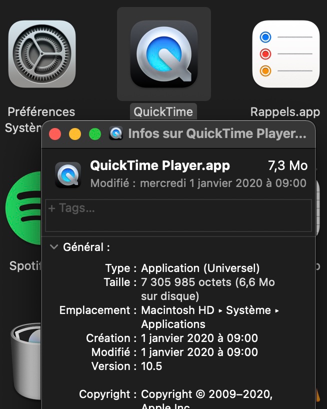This screenshot has width=327, height=409.
Task: Click the 7 305 985 octets size value
Action: 208,289
